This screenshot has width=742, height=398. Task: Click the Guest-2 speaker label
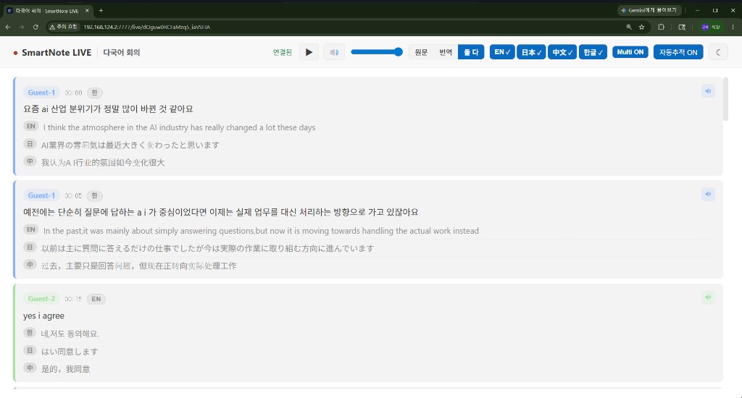click(41, 298)
